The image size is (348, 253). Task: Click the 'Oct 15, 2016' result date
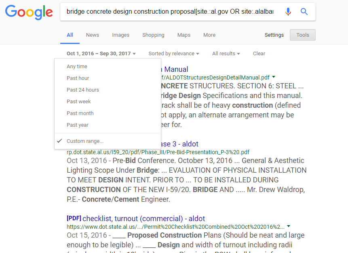pyautogui.click(x=87, y=235)
